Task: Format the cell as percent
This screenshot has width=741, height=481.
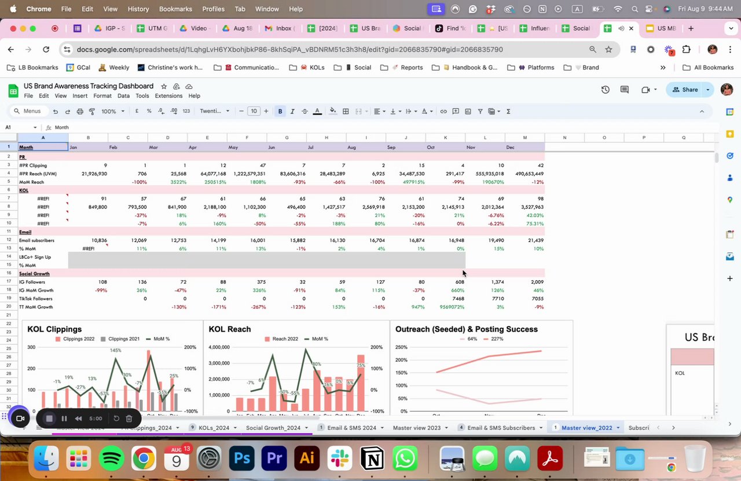Action: pos(149,111)
